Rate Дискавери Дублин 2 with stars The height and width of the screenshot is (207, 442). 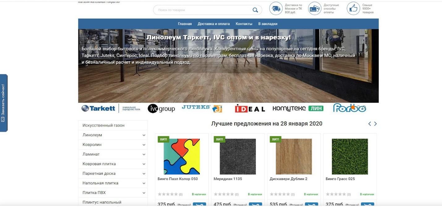(x=280, y=194)
